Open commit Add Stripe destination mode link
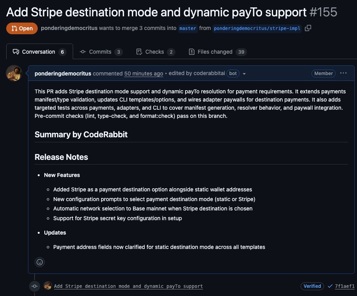357x296 pixels. [x=128, y=286]
